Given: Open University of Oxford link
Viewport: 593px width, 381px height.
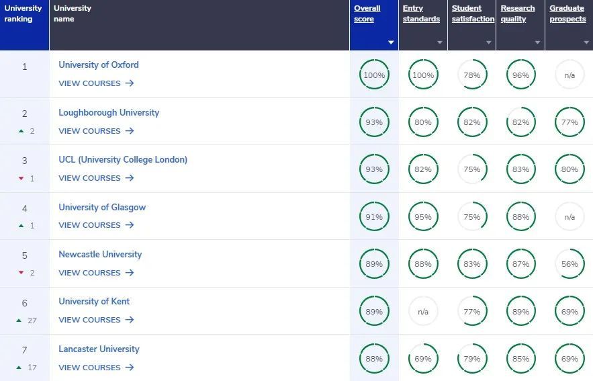Looking at the screenshot, I should [x=98, y=65].
